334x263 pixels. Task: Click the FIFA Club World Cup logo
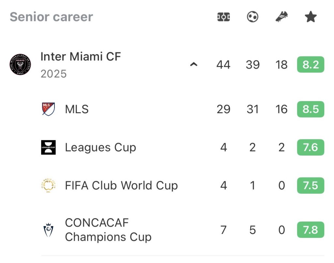[48, 186]
